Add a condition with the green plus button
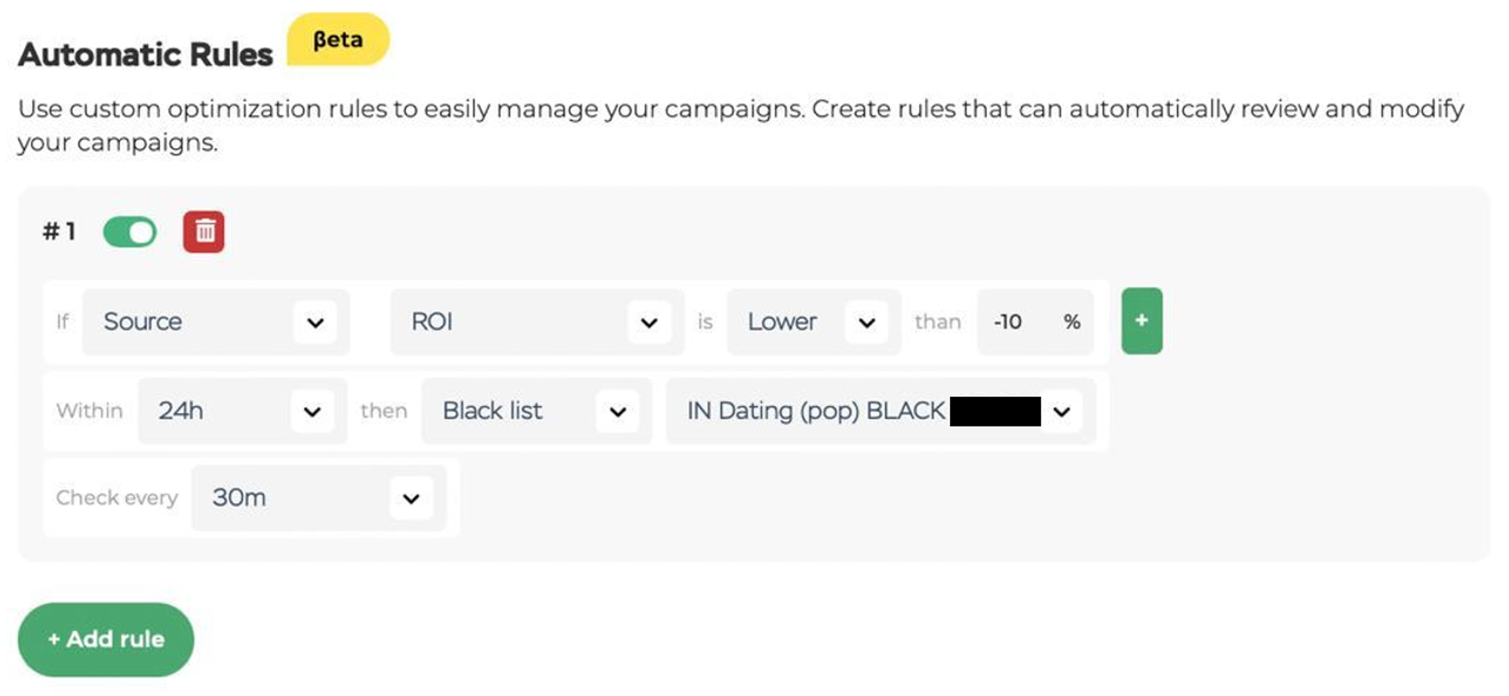Image resolution: width=1509 pixels, height=696 pixels. [x=1142, y=321]
